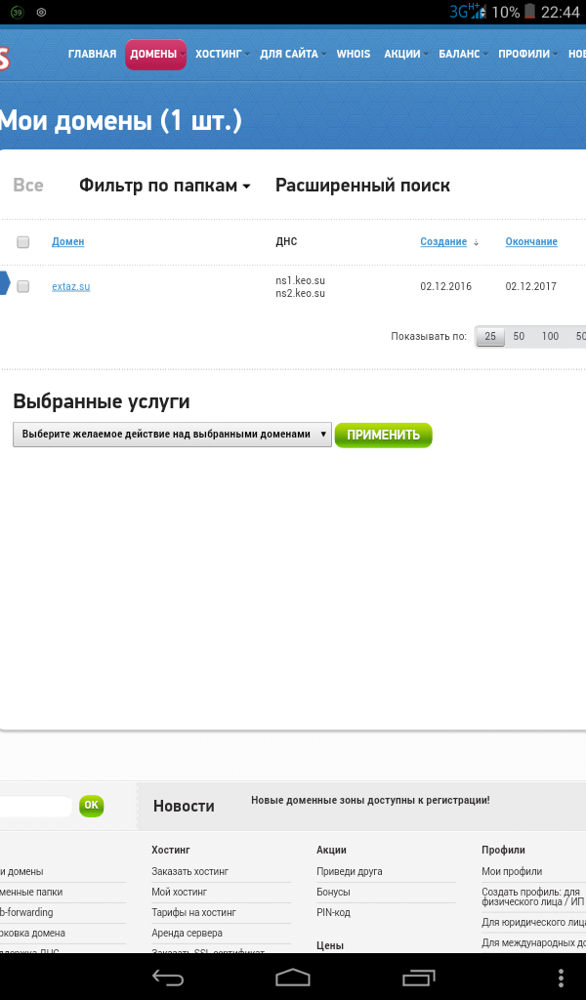Check the extaz.su domain checkbox
The image size is (586, 1000).
click(23, 286)
